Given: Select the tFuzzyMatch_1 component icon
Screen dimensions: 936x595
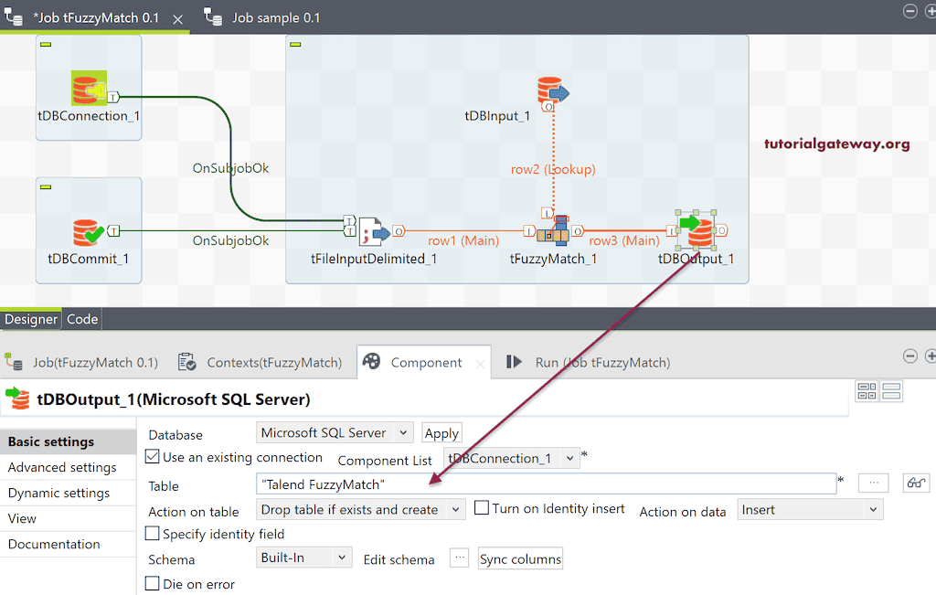Looking at the screenshot, I should pos(554,232).
